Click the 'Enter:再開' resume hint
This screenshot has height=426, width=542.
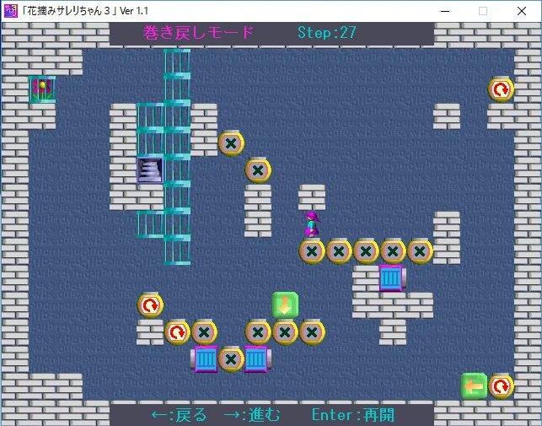352,415
